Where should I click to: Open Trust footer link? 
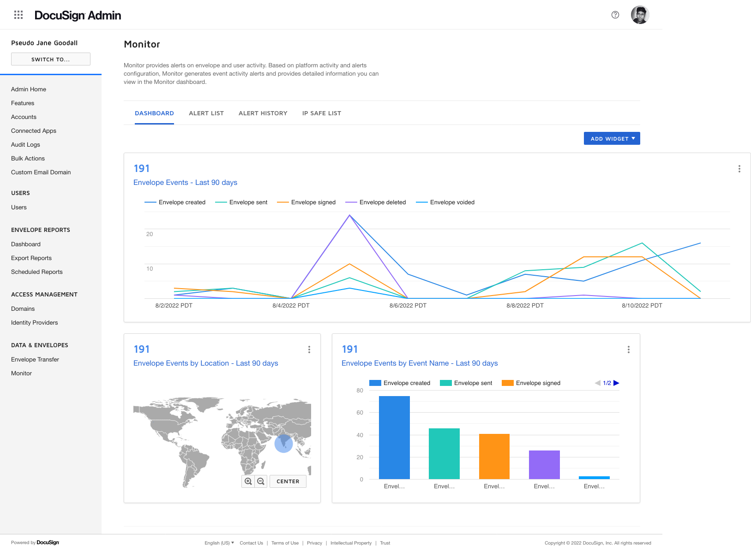[x=385, y=543]
